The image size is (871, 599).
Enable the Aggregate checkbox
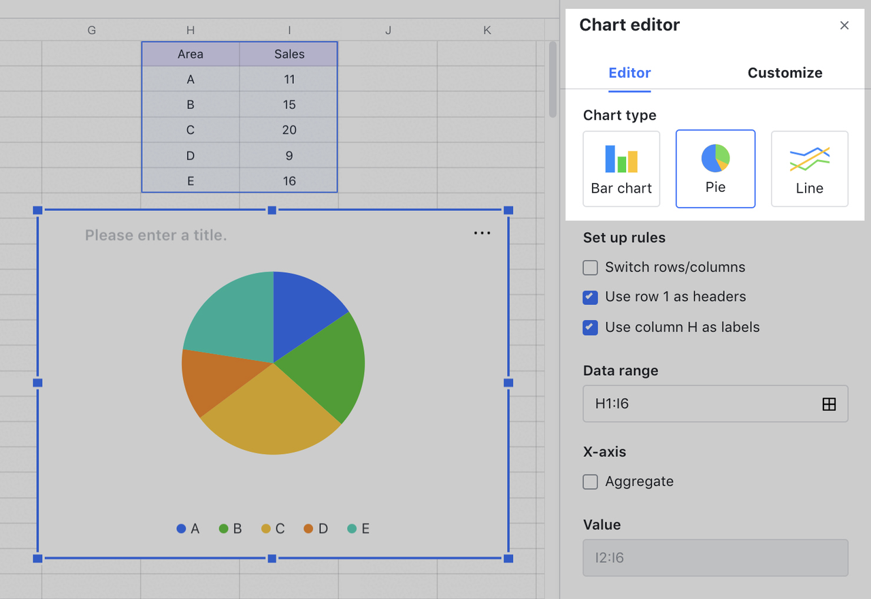tap(590, 482)
